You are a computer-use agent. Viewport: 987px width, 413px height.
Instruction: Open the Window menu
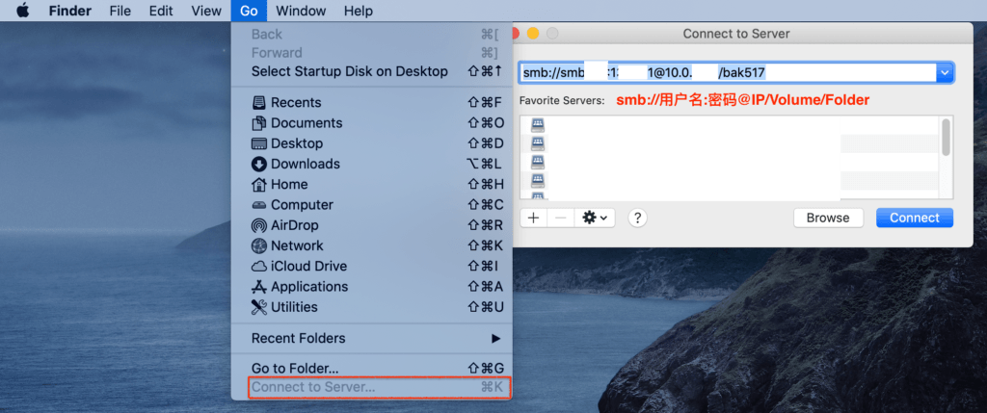click(301, 11)
